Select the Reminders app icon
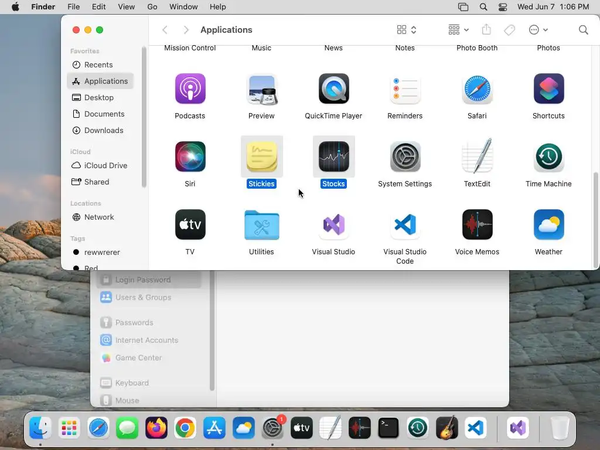 click(x=405, y=89)
